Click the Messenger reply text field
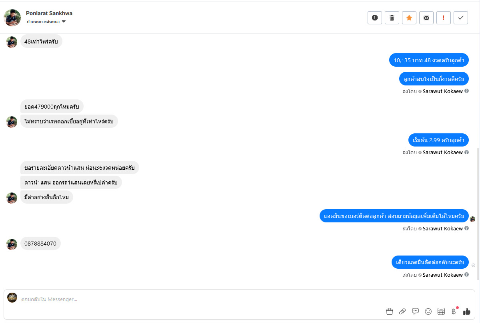This screenshot has width=480, height=323. [x=200, y=299]
